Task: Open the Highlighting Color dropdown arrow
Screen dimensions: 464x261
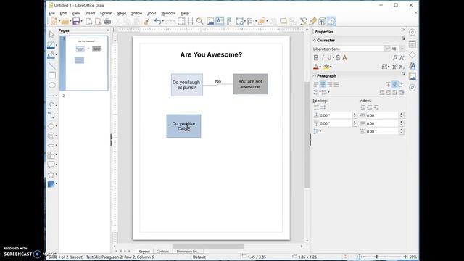Action: (x=331, y=67)
